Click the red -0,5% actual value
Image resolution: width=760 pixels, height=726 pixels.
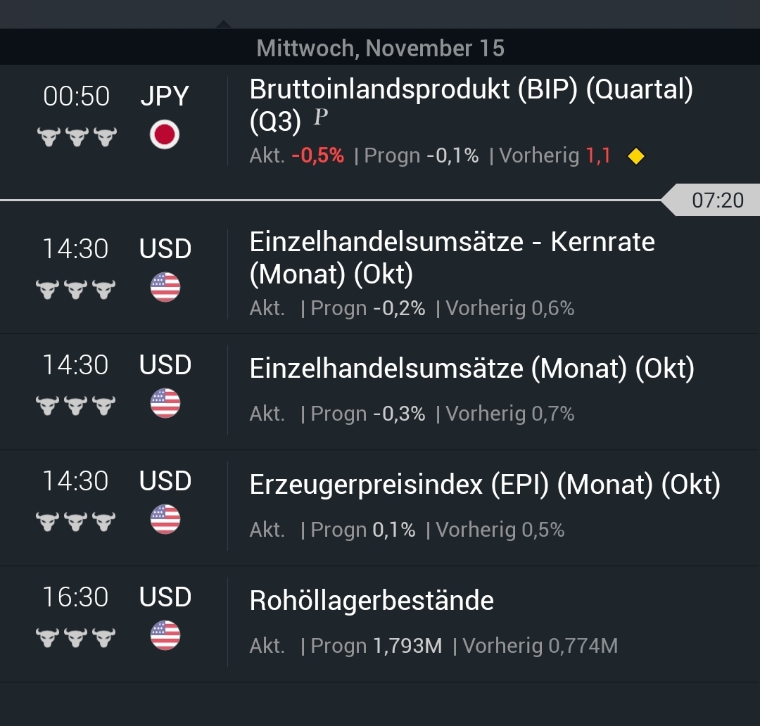[320, 155]
